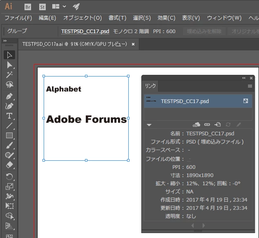Click the PPI 600 value in links panel

click(191, 167)
